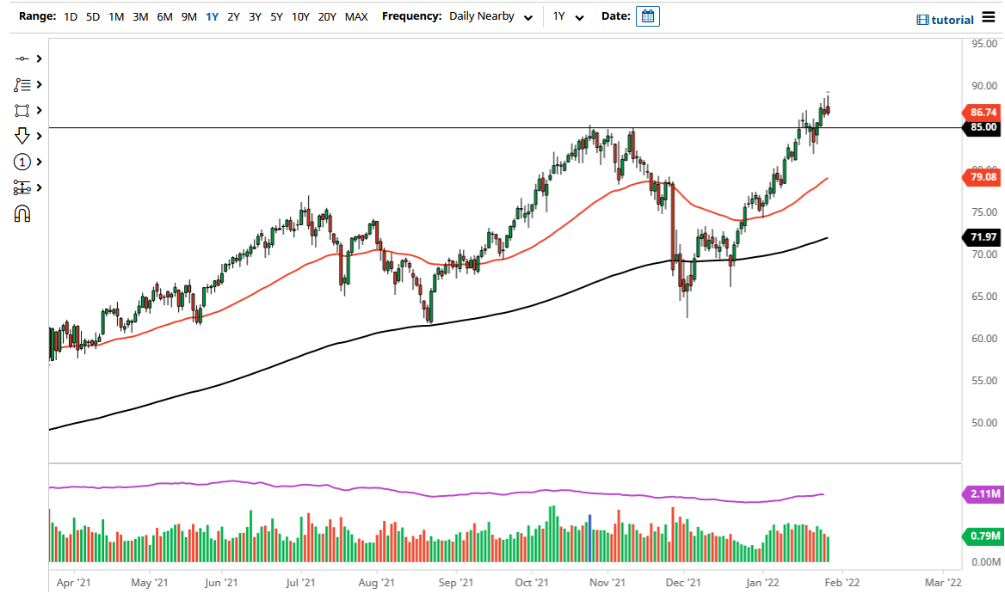
Task: Select the trendline drawing tool
Action: (x=23, y=58)
